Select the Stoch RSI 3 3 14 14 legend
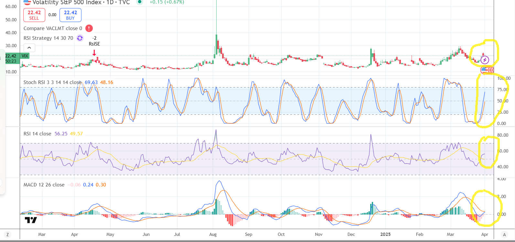Viewport: 515px width, 242px height. coord(52,82)
